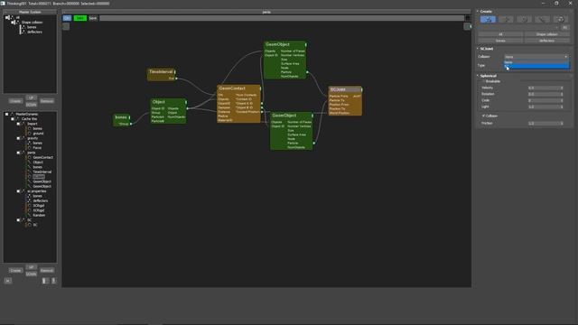
Task: Select the highlighted blue Create category icon
Action: point(488,19)
